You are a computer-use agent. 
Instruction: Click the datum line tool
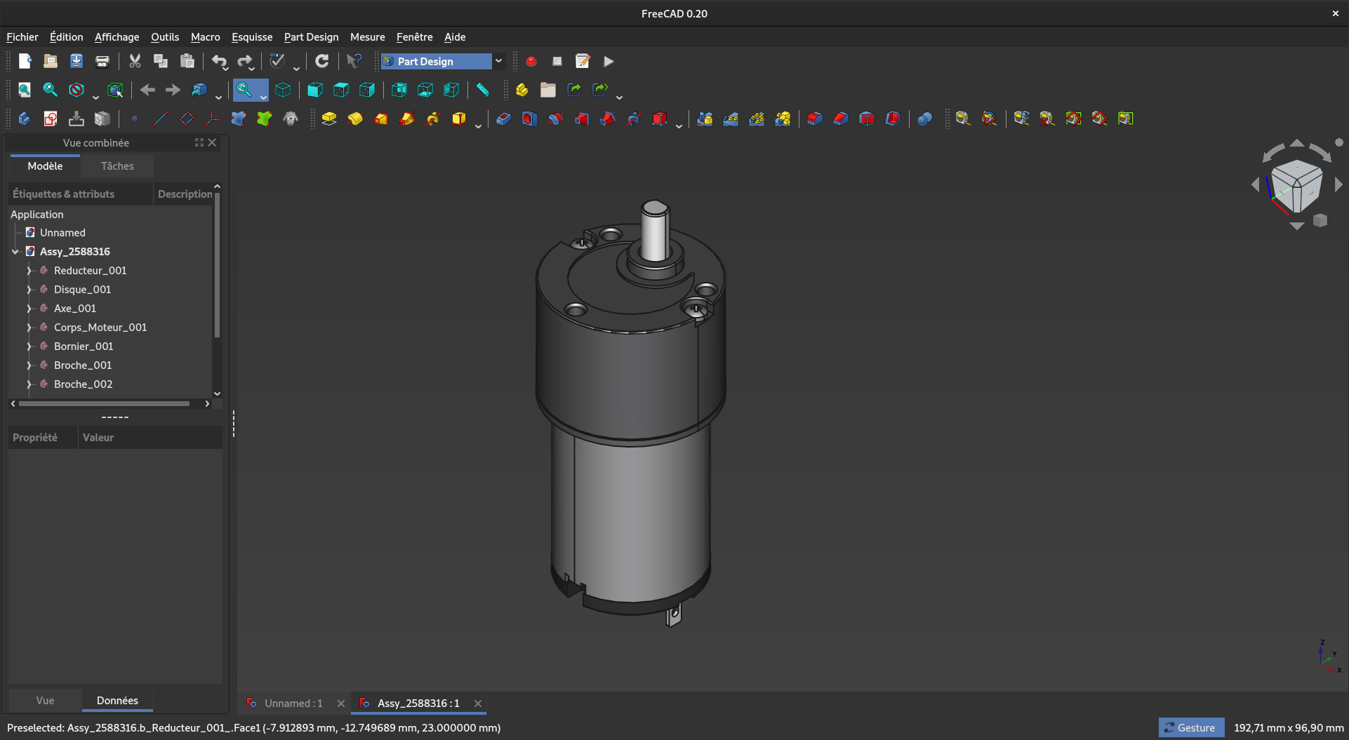[161, 119]
